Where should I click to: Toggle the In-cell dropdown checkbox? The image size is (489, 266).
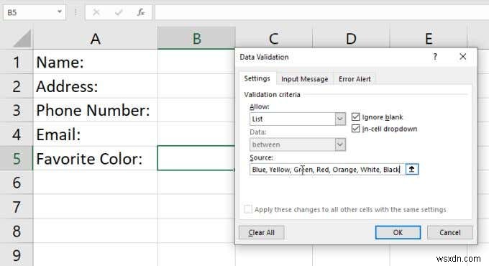[x=355, y=129]
